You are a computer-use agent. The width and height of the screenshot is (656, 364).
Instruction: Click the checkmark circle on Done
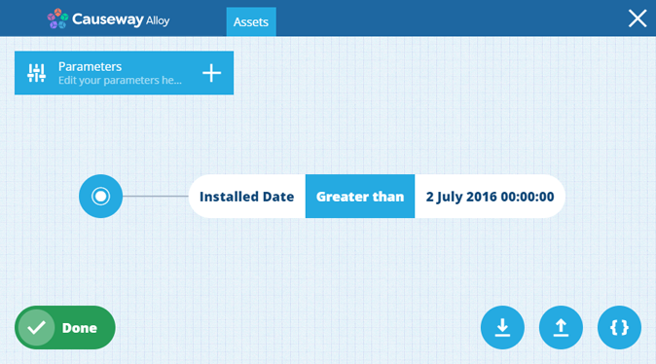point(36,328)
